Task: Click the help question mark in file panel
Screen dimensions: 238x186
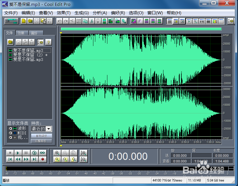Action: [48, 42]
